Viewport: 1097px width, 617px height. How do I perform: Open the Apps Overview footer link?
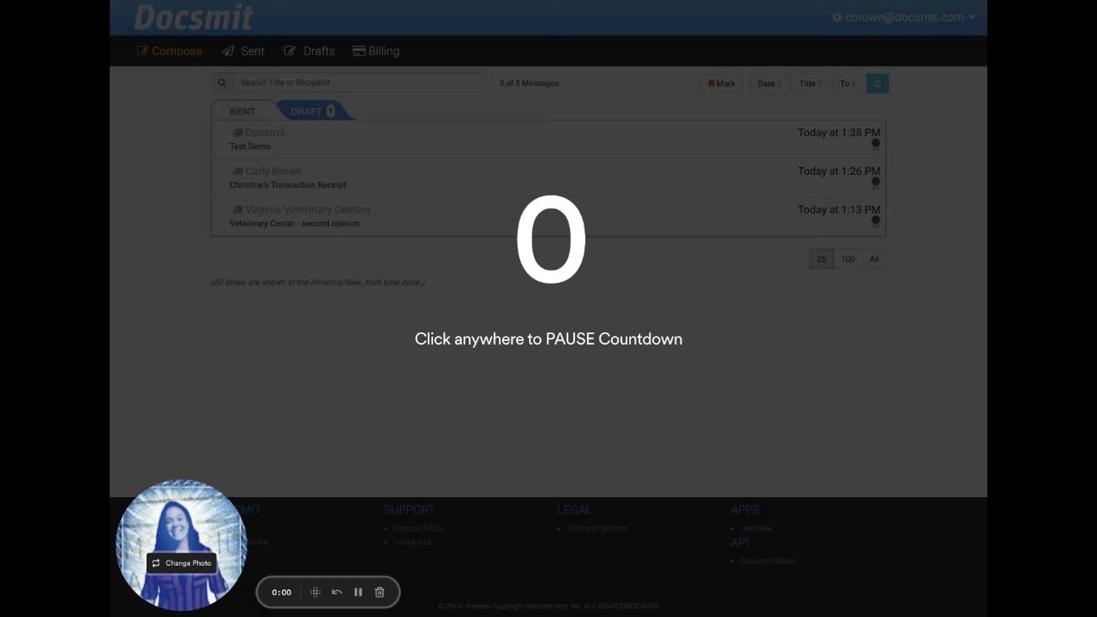[x=756, y=529]
